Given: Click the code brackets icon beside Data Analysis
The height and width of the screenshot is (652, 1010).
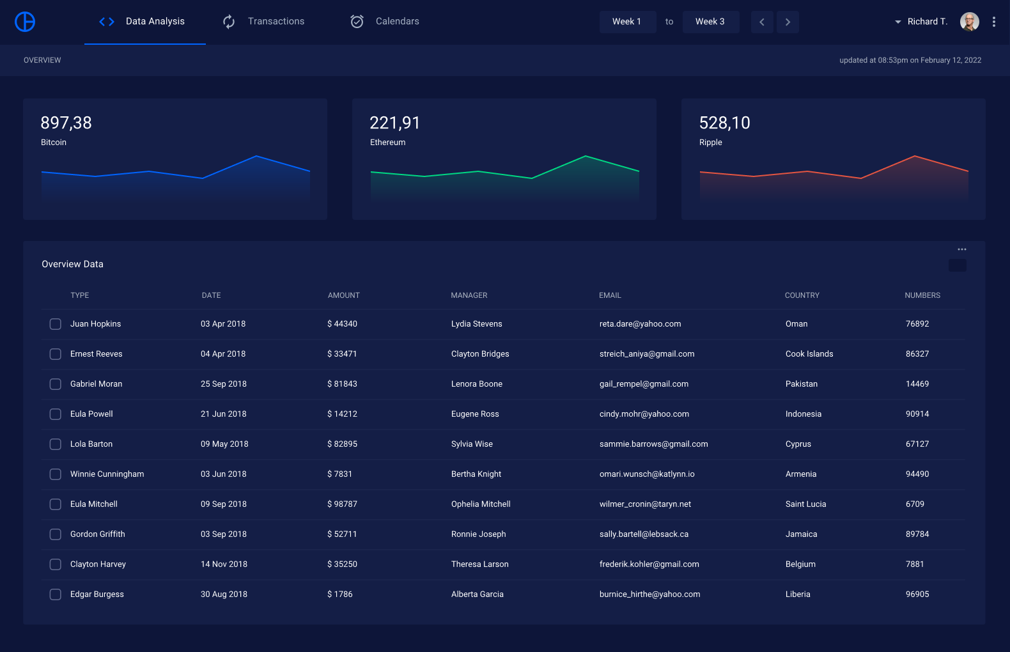Looking at the screenshot, I should coord(107,22).
